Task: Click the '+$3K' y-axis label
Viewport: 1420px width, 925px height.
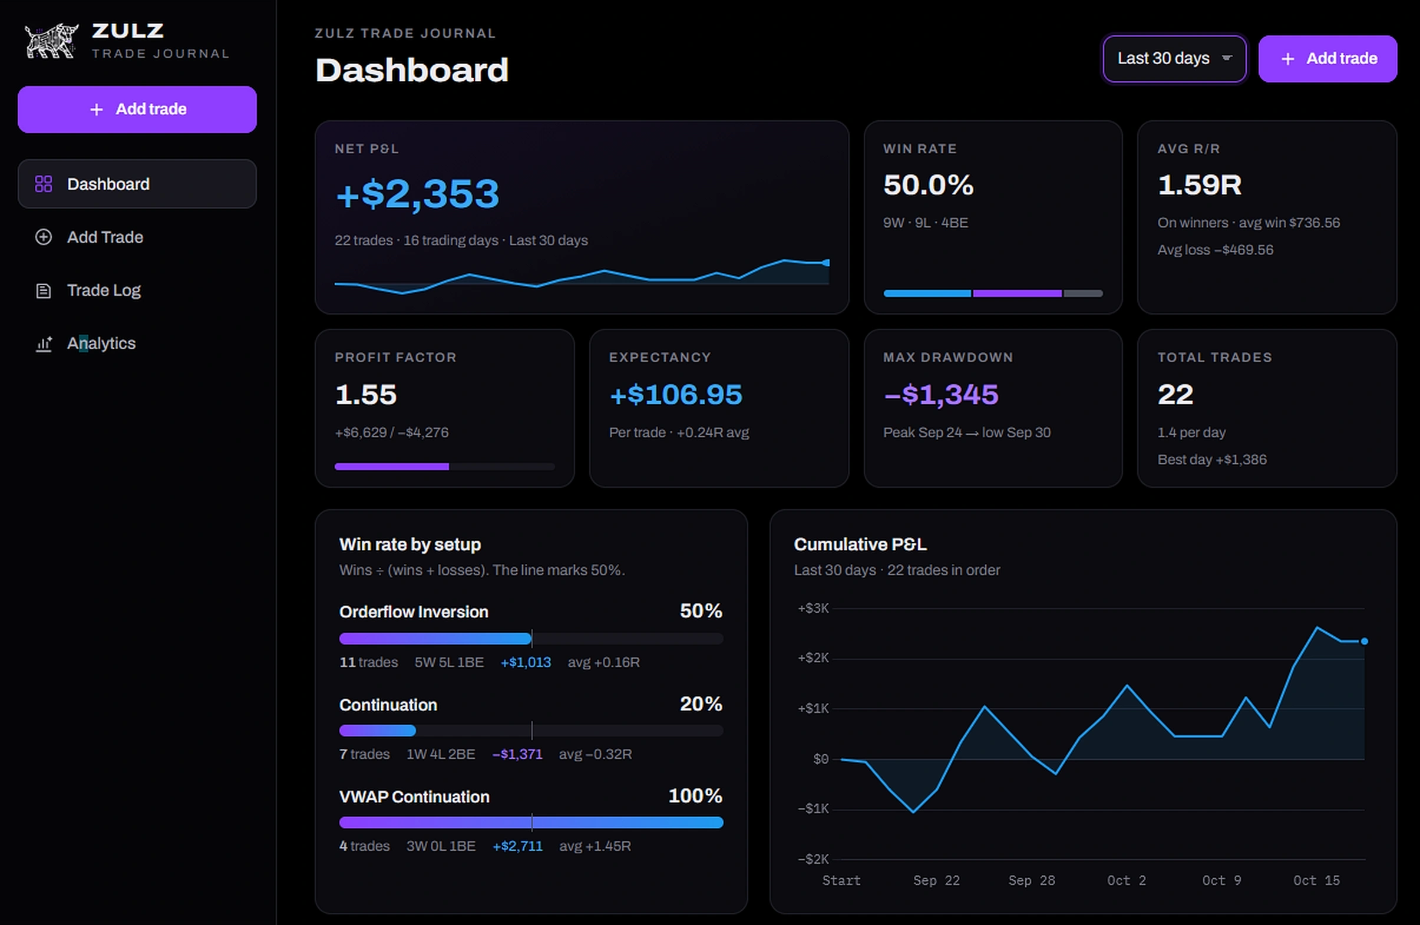Action: pyautogui.click(x=813, y=608)
